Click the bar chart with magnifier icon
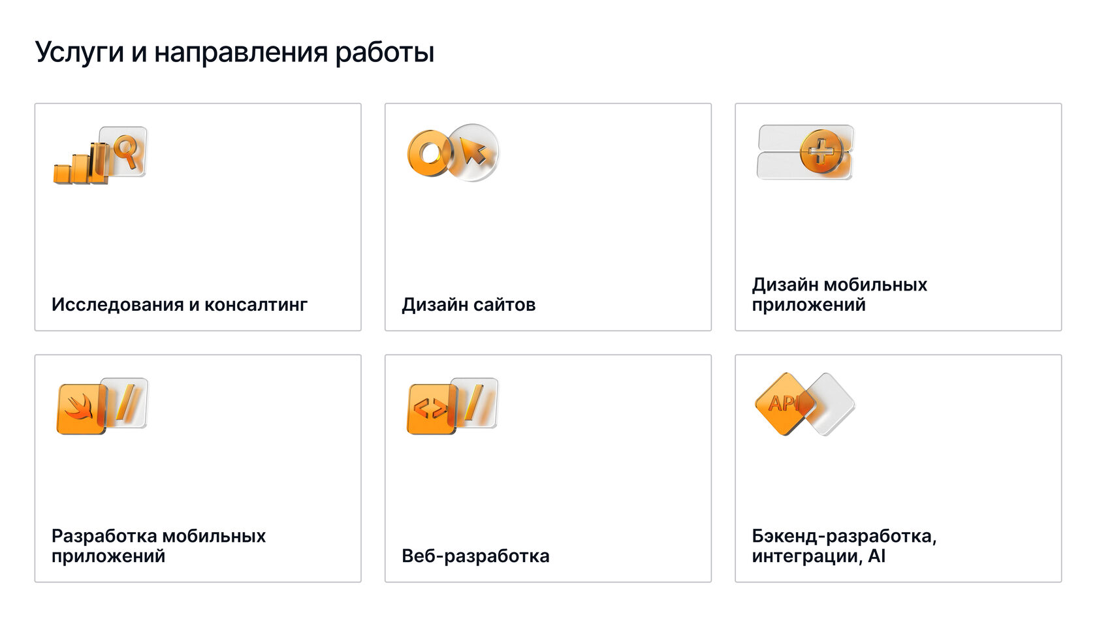The width and height of the screenshot is (1097, 617). [x=100, y=155]
